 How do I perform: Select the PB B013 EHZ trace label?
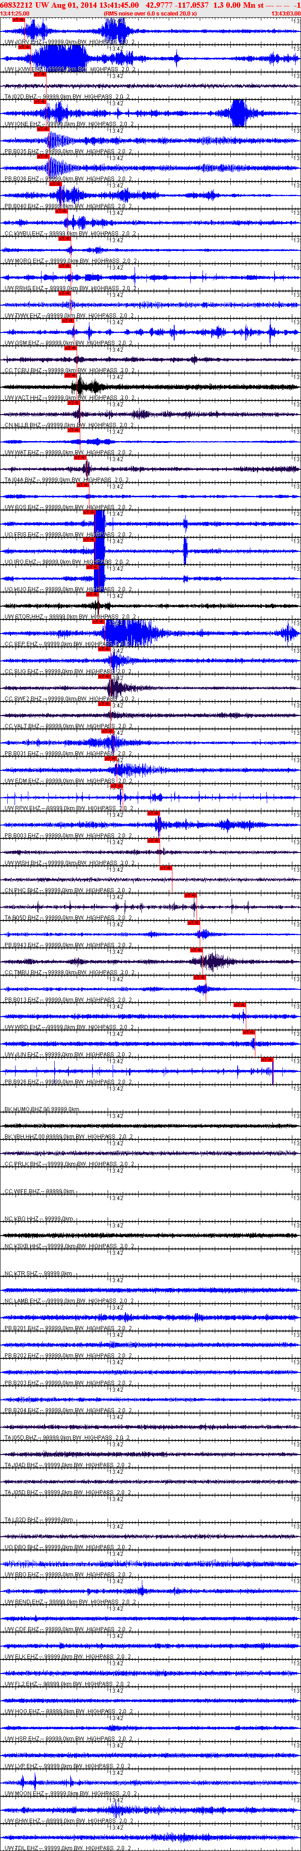click(x=69, y=999)
